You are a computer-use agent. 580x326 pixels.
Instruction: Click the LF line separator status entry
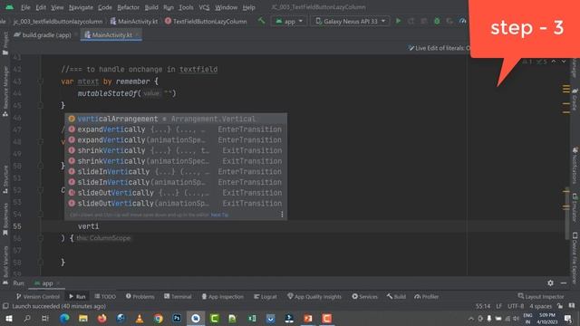[498, 306]
